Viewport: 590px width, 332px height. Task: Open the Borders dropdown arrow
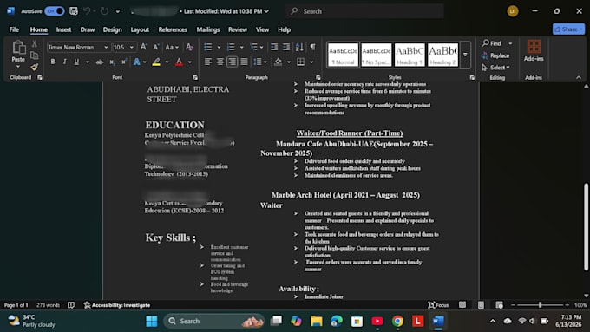coord(311,62)
